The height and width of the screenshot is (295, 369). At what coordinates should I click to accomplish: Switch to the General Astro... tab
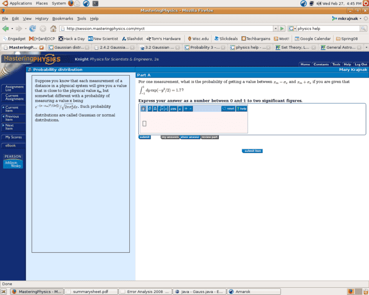click(341, 48)
